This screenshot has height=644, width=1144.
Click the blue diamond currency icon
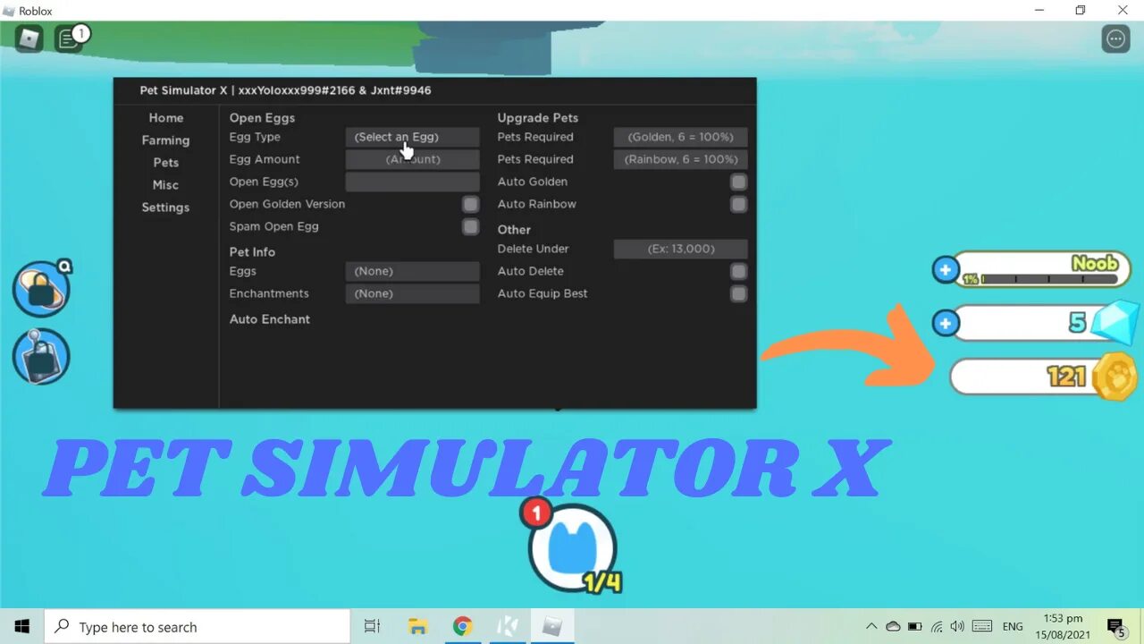[x=1116, y=322]
